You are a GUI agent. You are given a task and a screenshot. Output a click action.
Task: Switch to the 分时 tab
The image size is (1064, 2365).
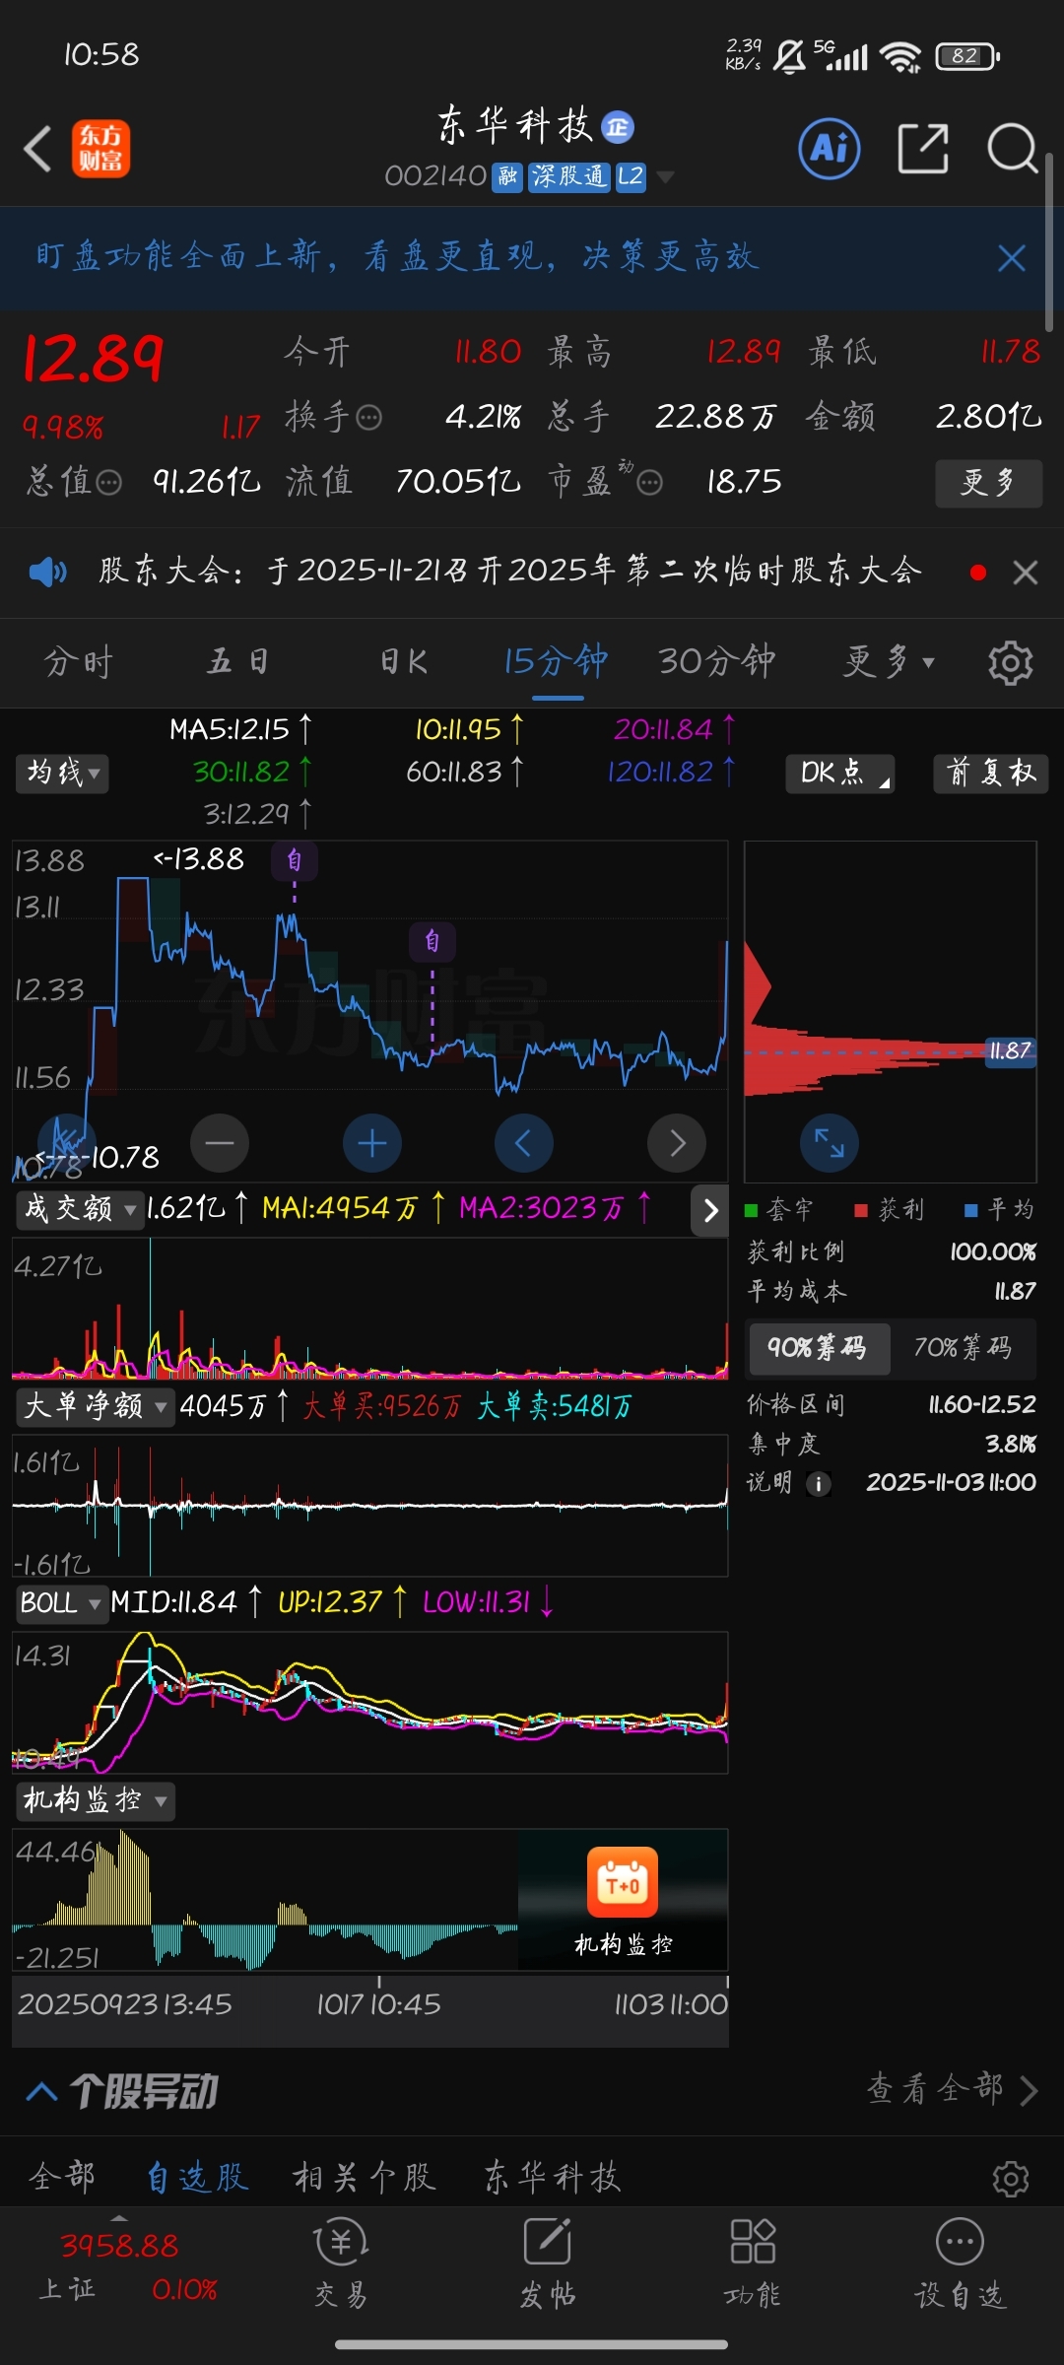pos(79,662)
